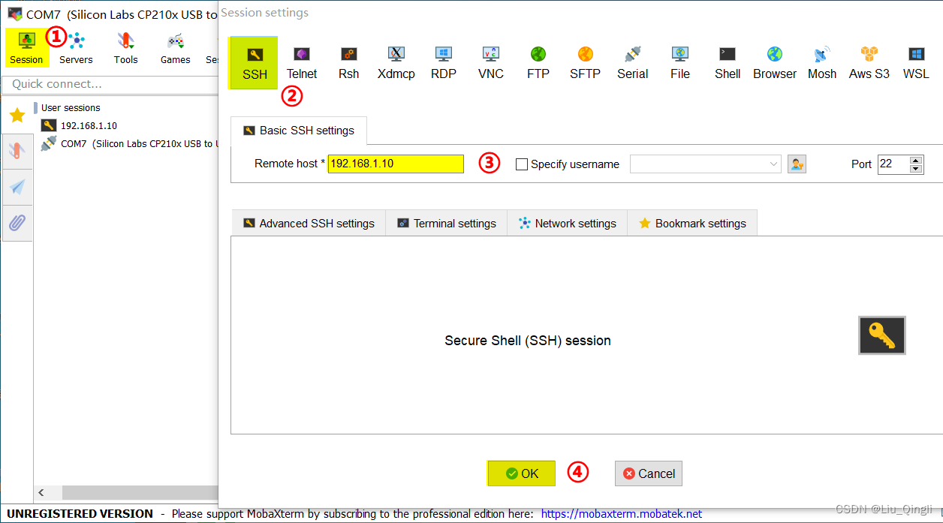Select the Browser session type
Image resolution: width=943 pixels, height=523 pixels.
775,62
